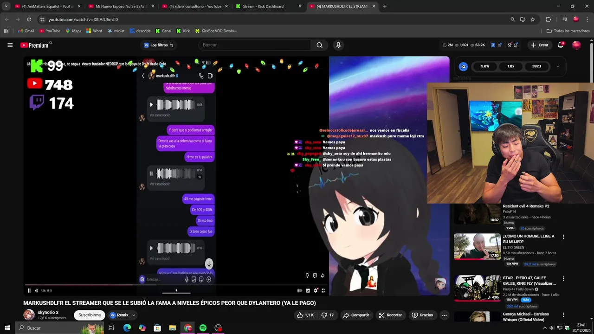This screenshot has height=334, width=594.
Task: Open the skynorio 3 channel name link
Action: coord(48,313)
